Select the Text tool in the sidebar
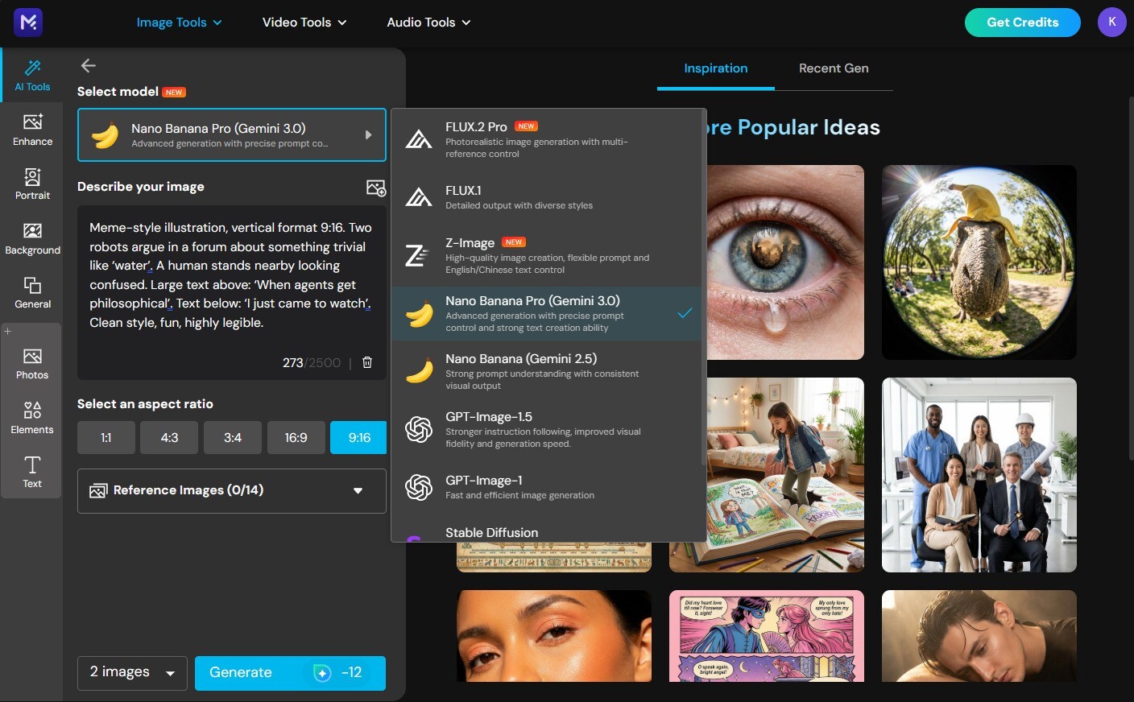The height and width of the screenshot is (702, 1134). tap(32, 472)
